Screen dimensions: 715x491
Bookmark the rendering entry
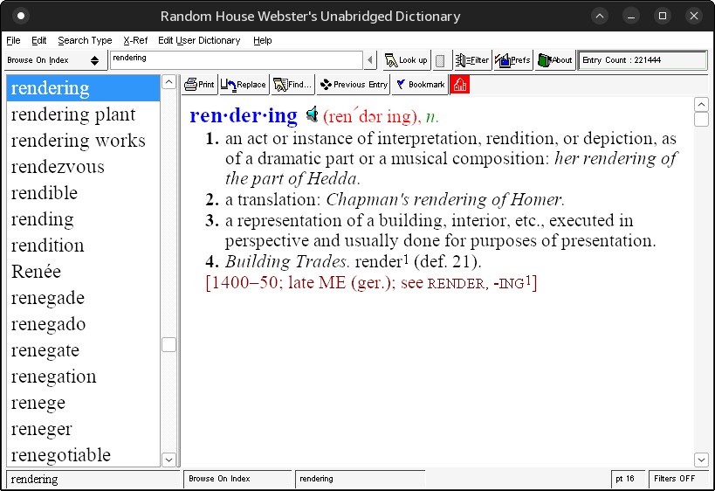click(x=419, y=85)
